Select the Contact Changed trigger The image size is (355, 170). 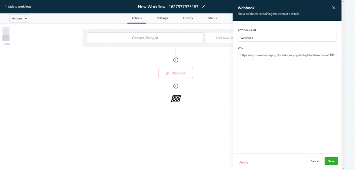(145, 38)
